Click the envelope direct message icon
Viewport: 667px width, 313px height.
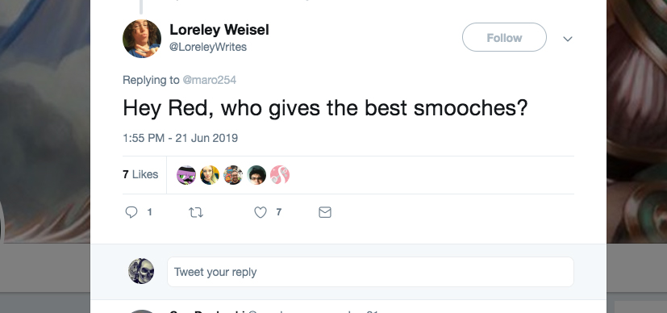325,212
